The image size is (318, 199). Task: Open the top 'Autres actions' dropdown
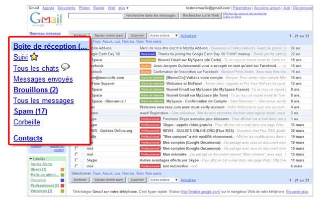163,36
